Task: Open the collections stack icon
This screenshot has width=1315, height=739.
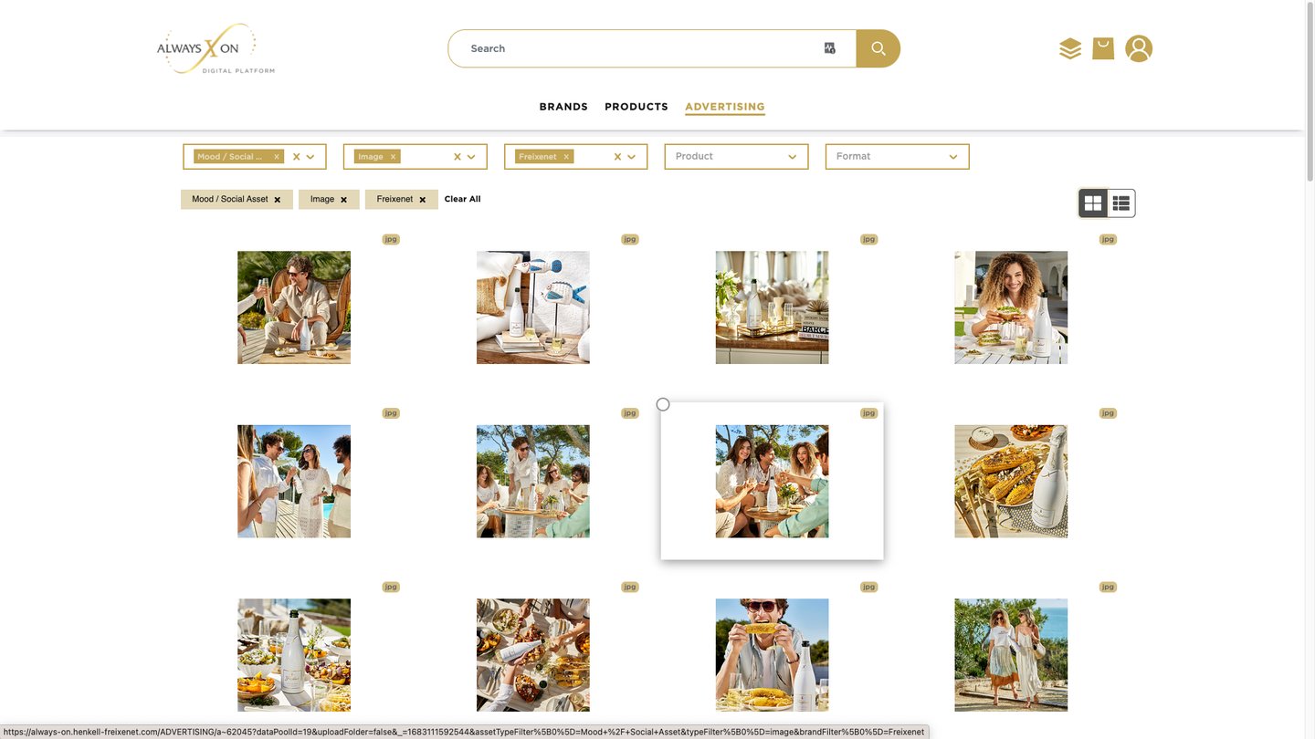Action: point(1069,48)
